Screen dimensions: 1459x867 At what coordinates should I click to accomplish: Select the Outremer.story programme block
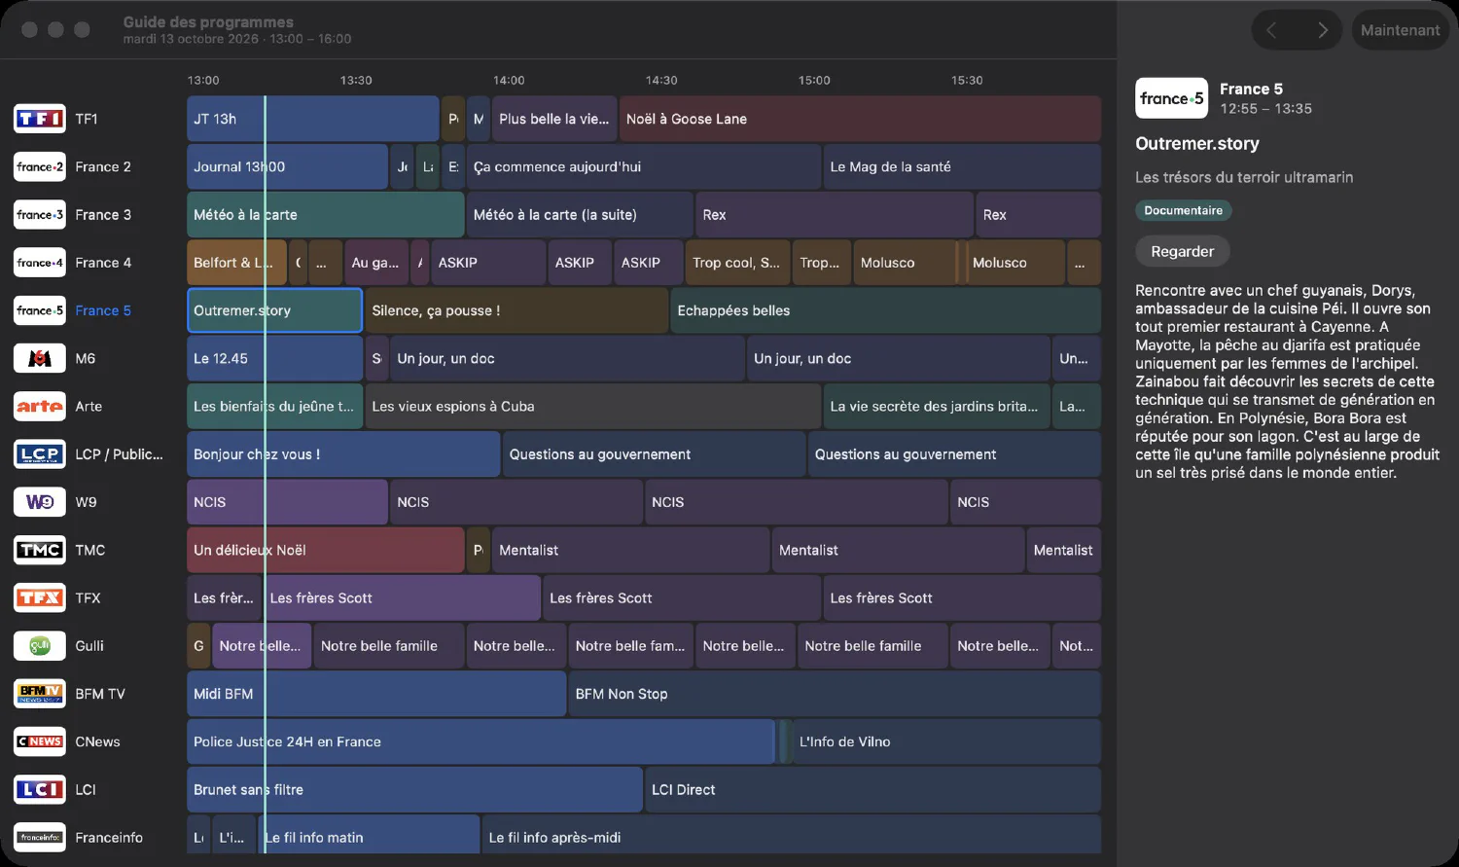(274, 310)
